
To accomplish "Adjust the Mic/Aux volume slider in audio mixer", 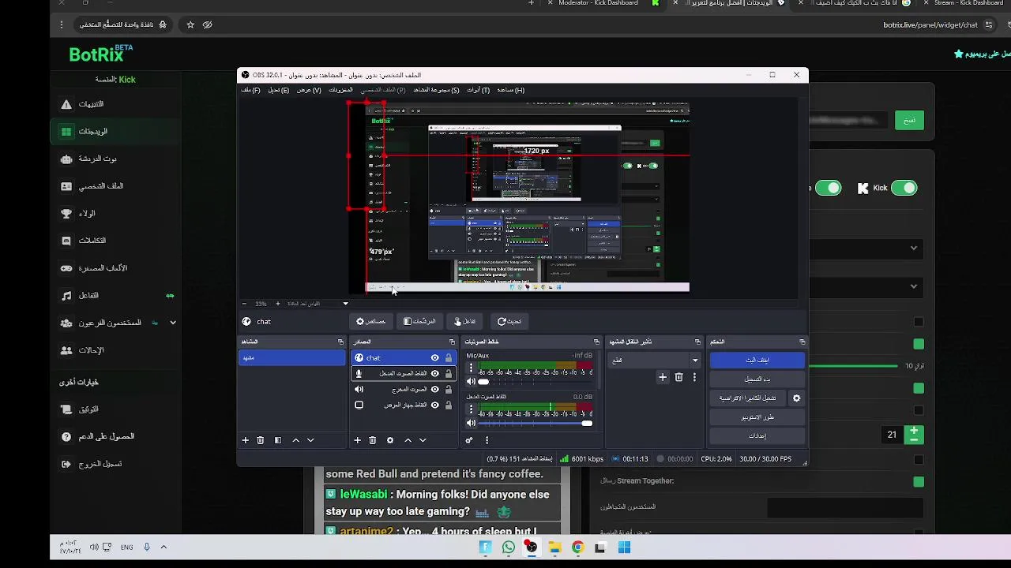I will point(534,381).
